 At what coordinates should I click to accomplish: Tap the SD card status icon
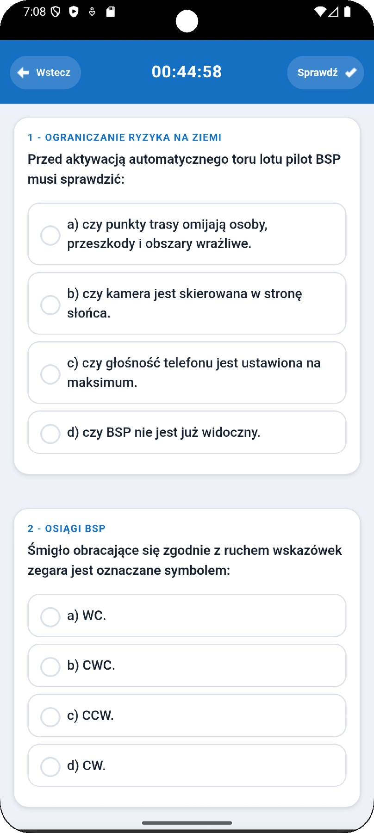110,12
